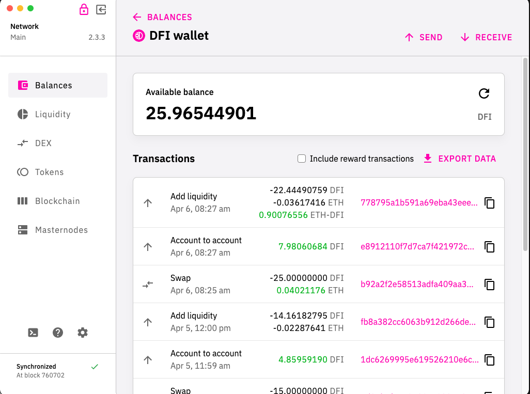The image size is (530, 394).
Task: Click the Swap icon for Apr 6 swap
Action: tap(148, 285)
